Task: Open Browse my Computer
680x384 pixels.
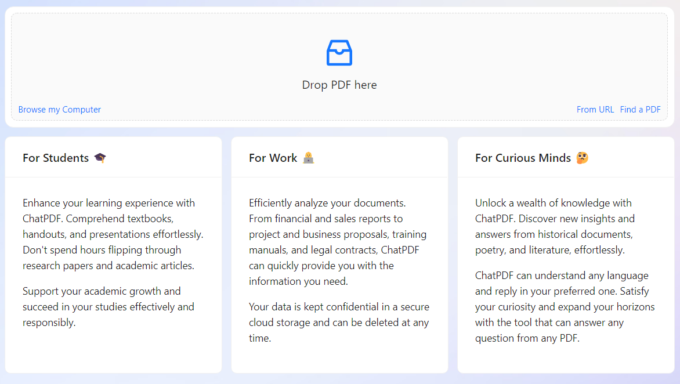Action: [59, 109]
